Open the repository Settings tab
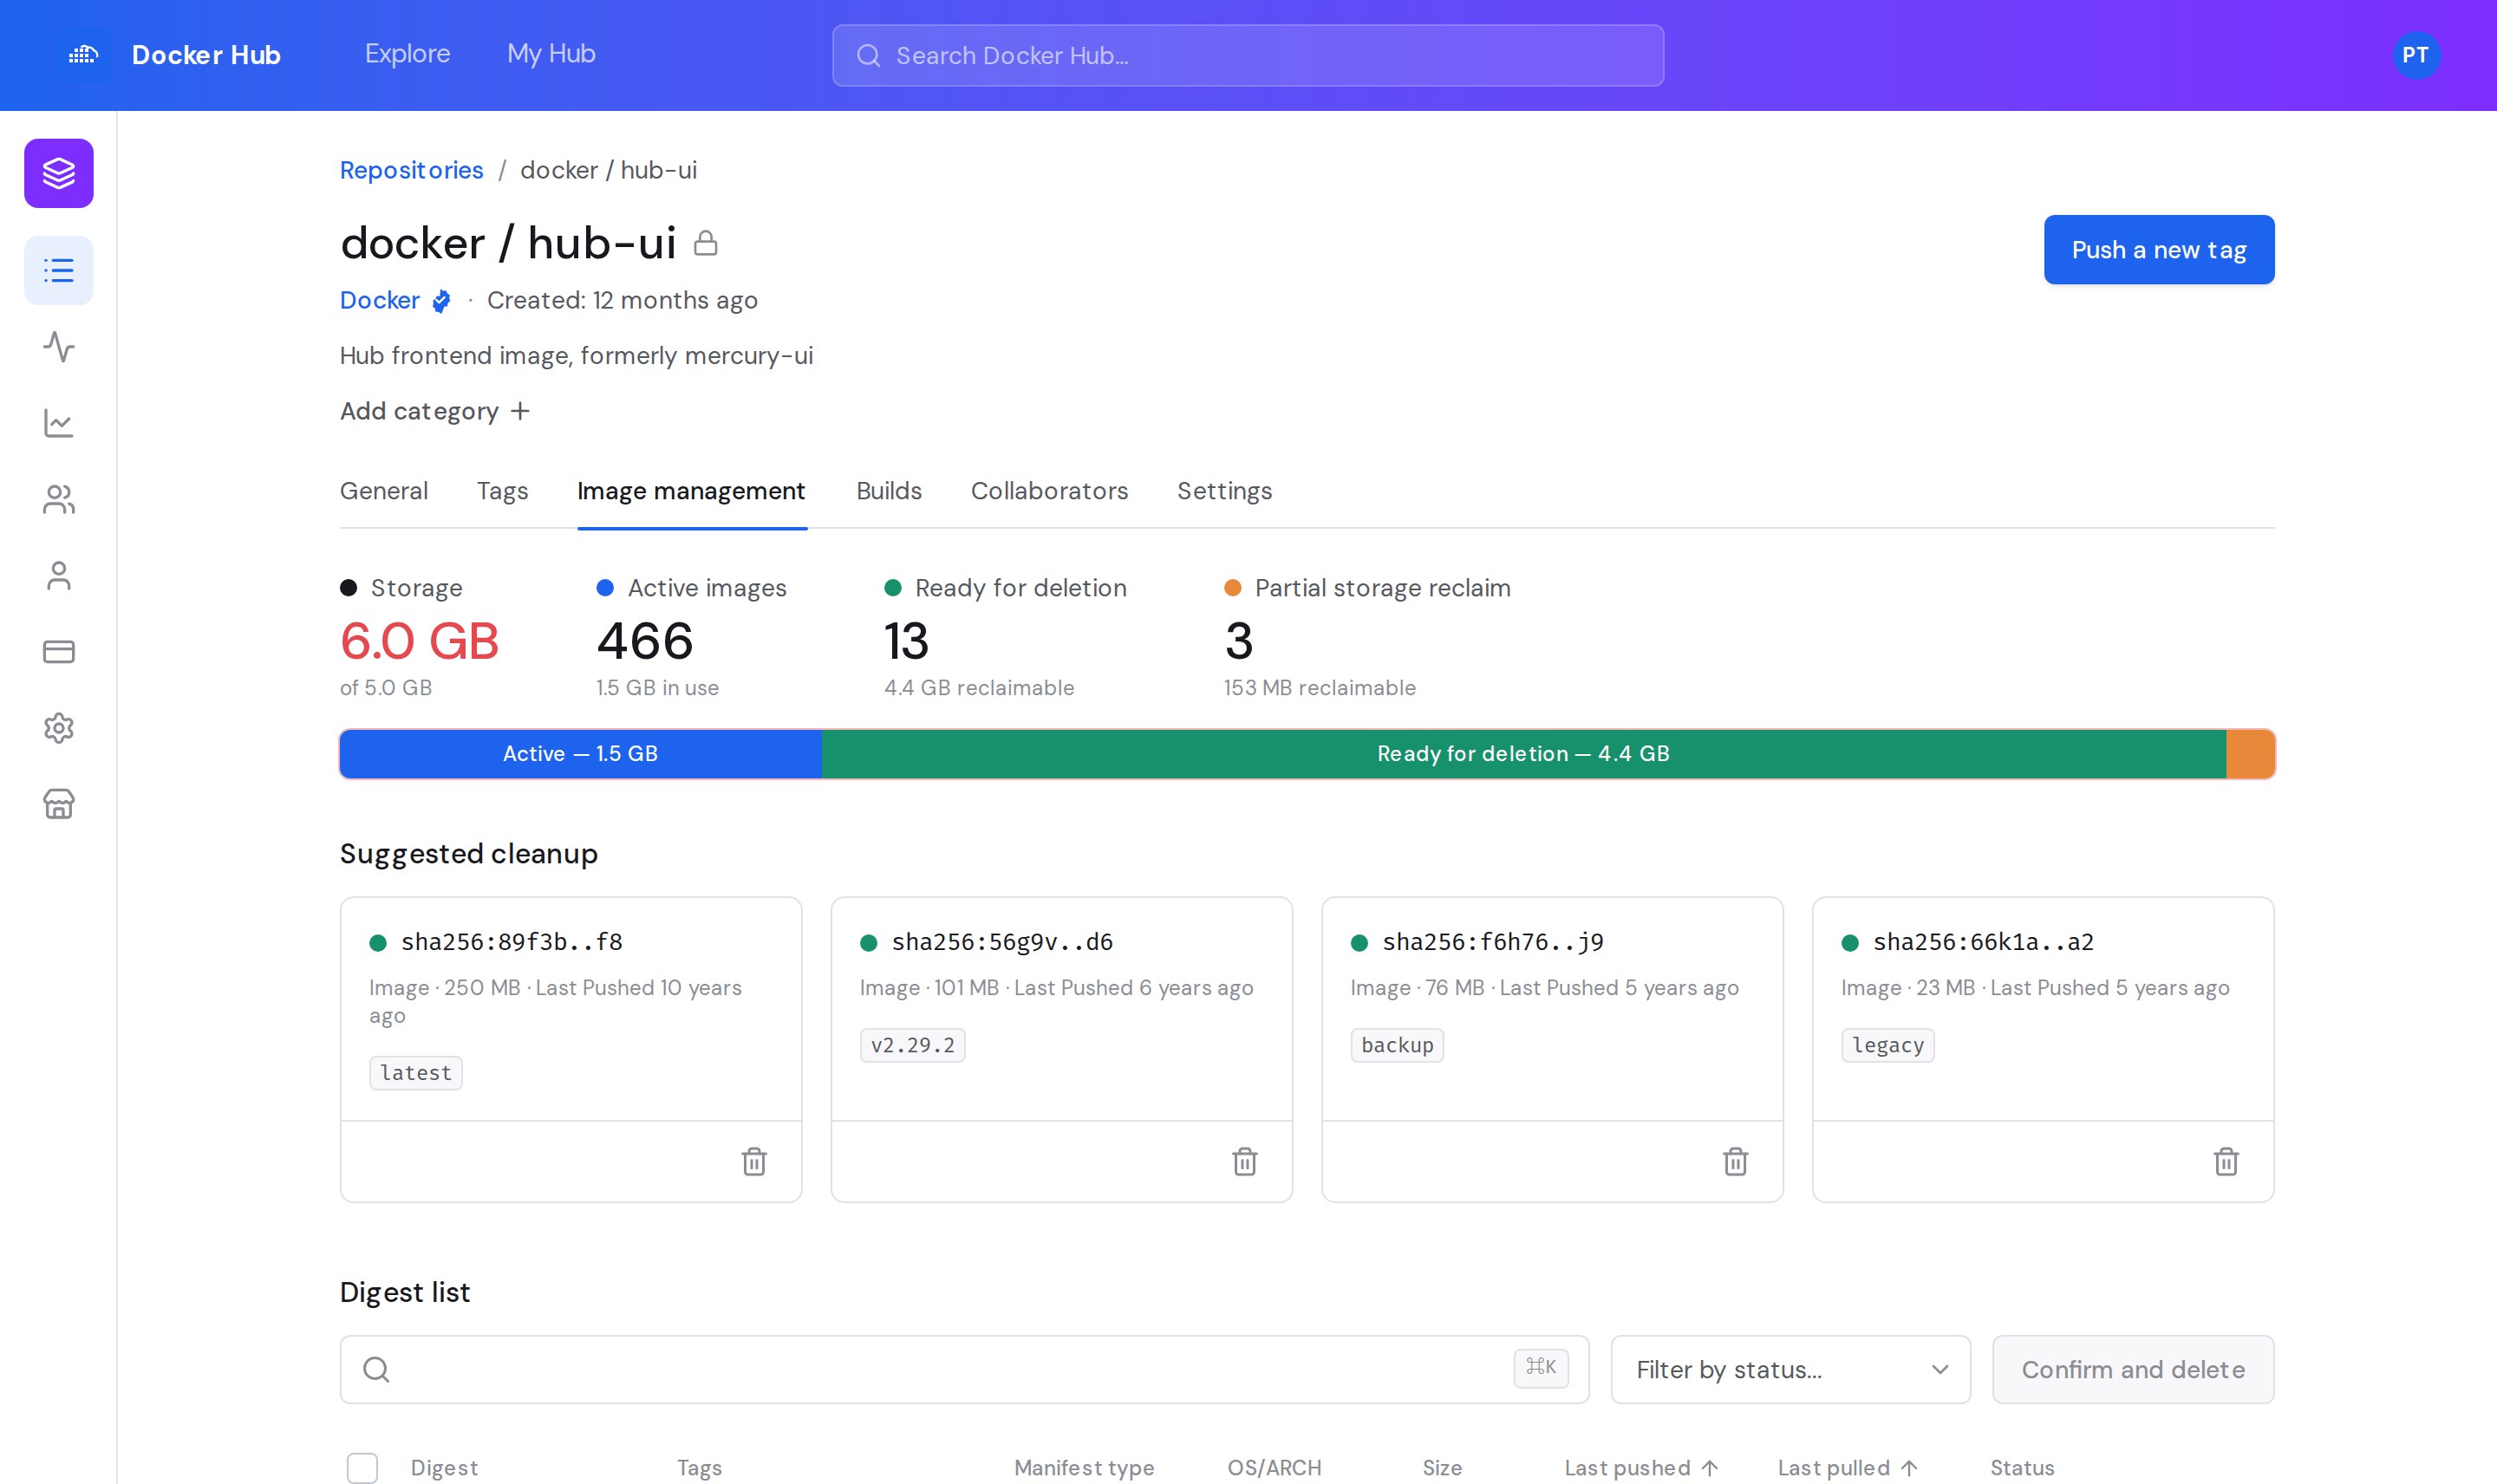The image size is (2497, 1484). [x=1224, y=491]
